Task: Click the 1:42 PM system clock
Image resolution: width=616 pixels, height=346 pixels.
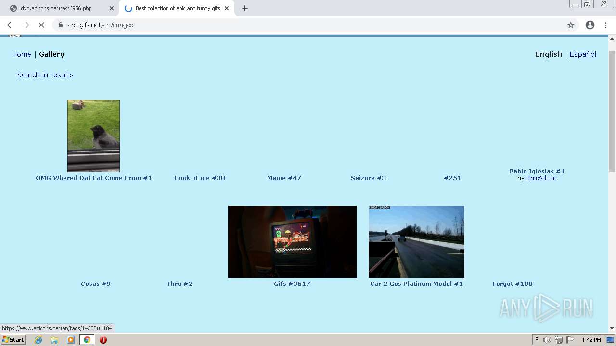Action: (x=591, y=340)
